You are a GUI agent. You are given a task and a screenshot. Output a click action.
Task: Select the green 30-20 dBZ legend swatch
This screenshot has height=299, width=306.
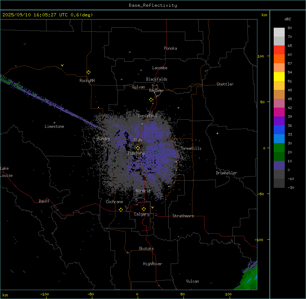tap(279, 148)
